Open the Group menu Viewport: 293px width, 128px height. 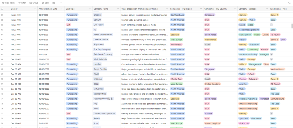pos(34,3)
